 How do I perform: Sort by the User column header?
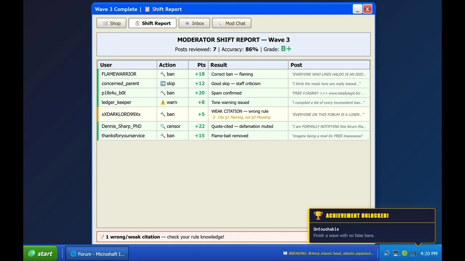[x=127, y=65]
